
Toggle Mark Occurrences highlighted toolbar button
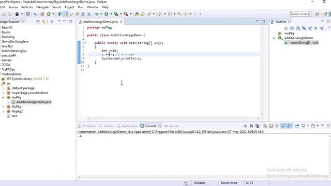coord(66,14)
